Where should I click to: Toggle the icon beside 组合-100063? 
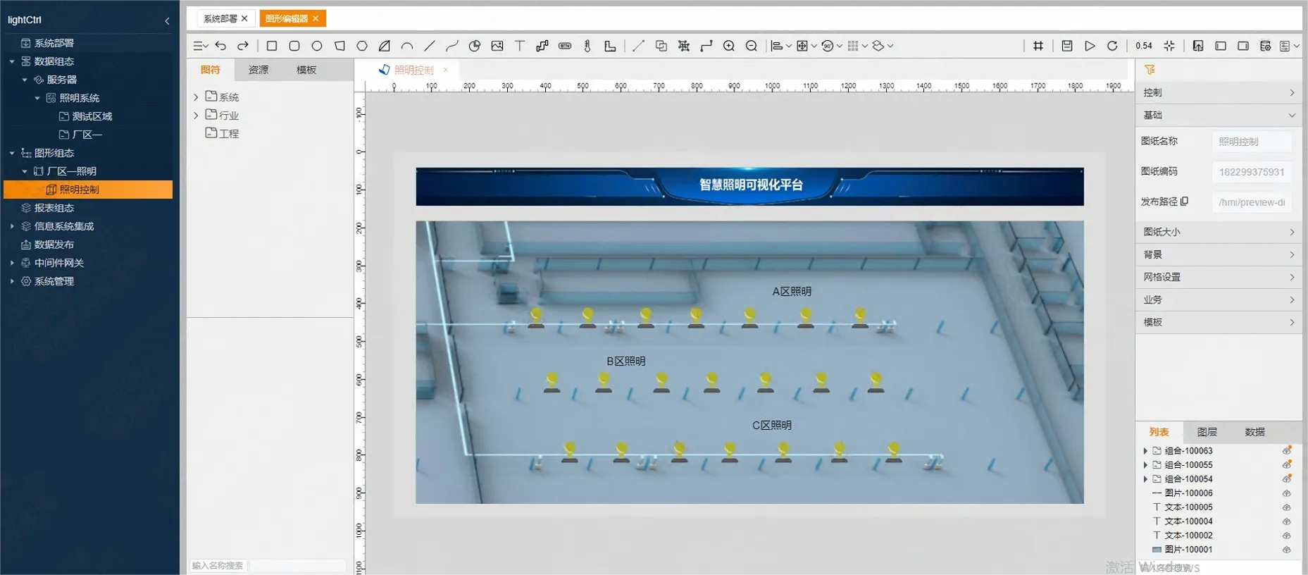click(x=1286, y=451)
